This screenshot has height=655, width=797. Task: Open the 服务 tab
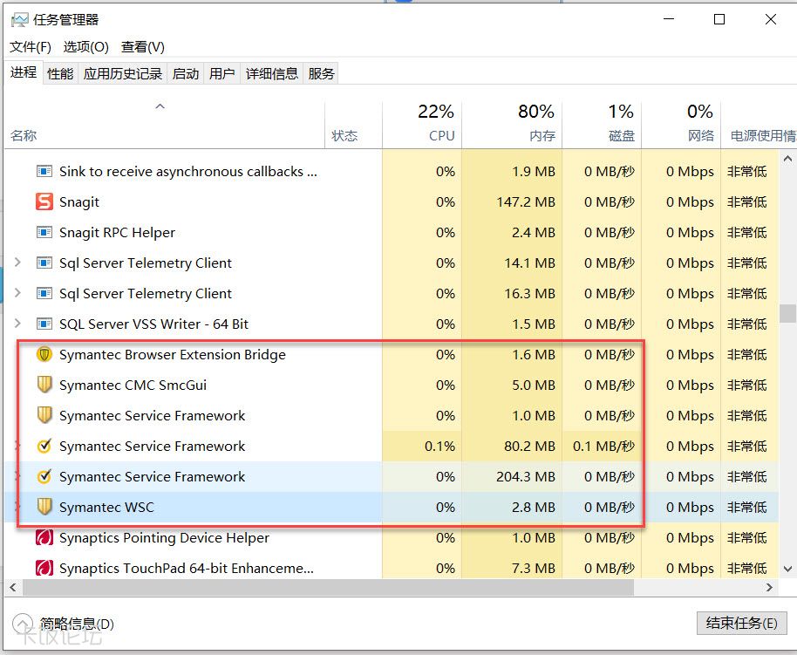pyautogui.click(x=321, y=74)
